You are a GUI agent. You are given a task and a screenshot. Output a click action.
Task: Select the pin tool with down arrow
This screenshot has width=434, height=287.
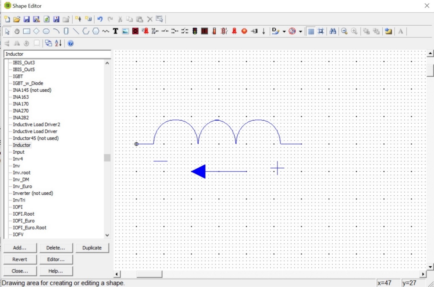264,31
